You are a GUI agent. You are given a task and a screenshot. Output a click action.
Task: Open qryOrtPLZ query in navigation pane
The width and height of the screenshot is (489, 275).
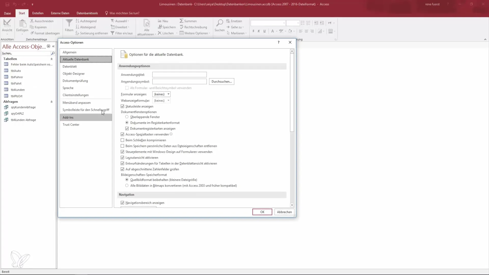coord(17,114)
